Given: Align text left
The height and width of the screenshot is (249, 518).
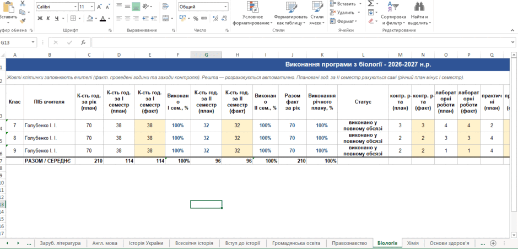Looking at the screenshot, I should click(x=119, y=18).
